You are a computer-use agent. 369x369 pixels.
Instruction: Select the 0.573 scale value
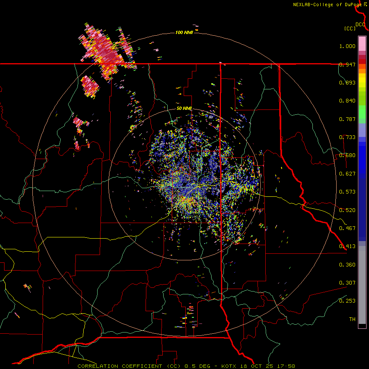(x=347, y=192)
